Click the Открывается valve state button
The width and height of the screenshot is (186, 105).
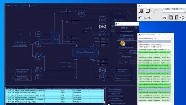pos(127,36)
